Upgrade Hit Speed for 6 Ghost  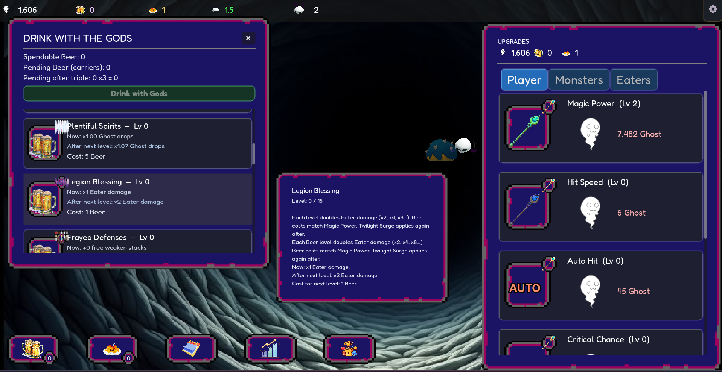601,207
